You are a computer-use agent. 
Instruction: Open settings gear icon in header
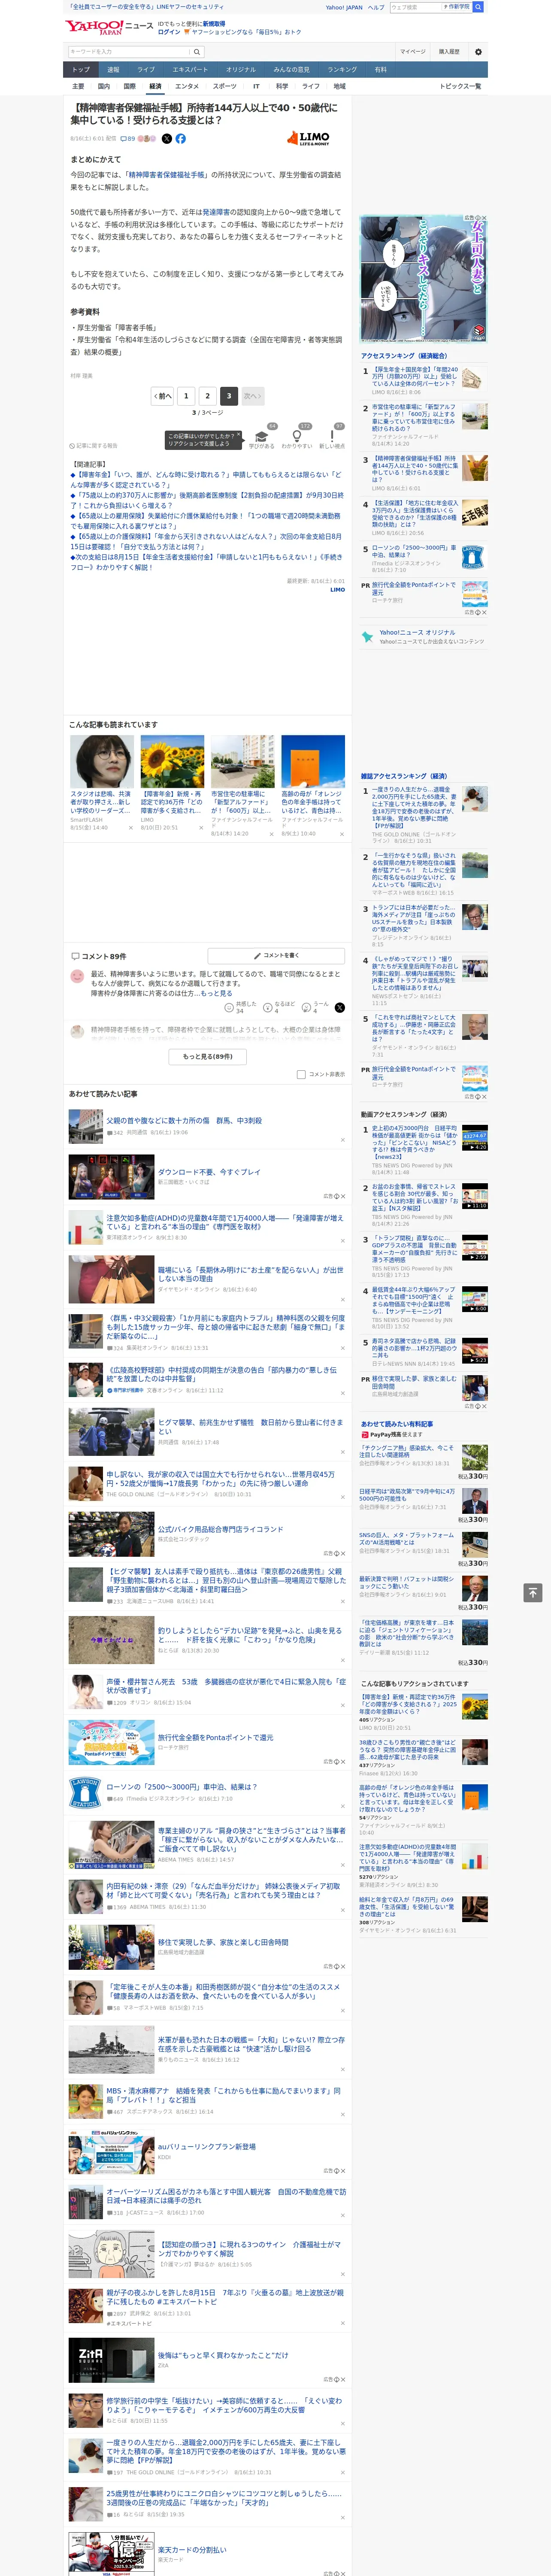point(478,52)
